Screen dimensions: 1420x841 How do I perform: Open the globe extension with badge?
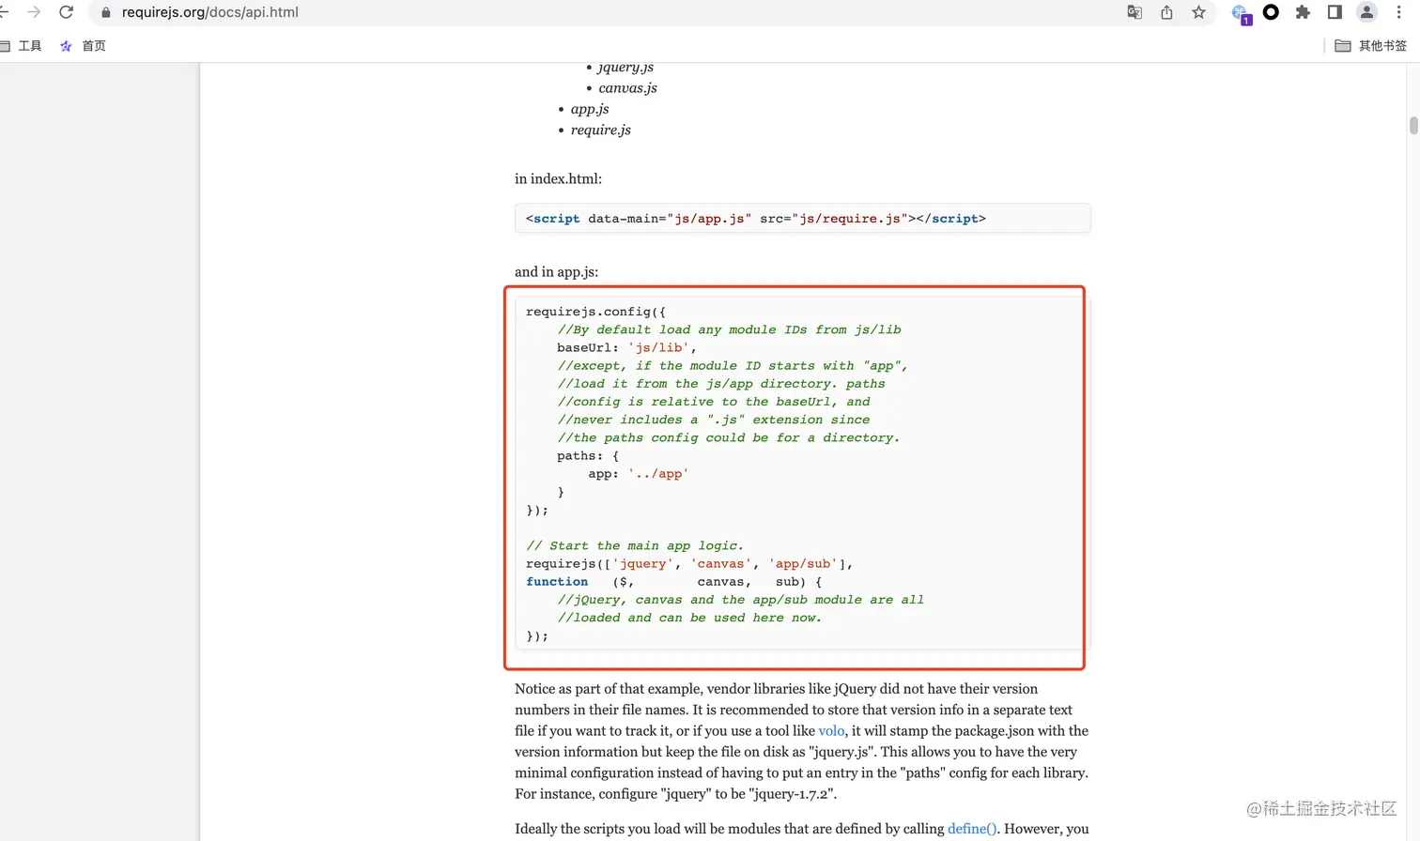[1241, 14]
